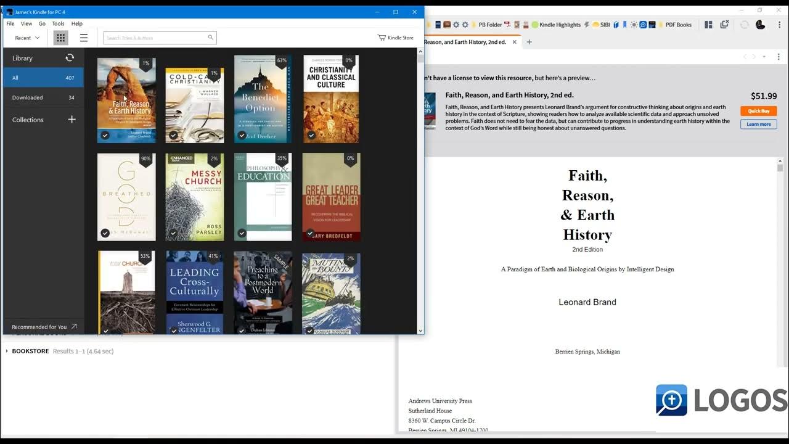Click 'Leonard Brand' author name in preview
The height and width of the screenshot is (444, 789).
coord(587,302)
